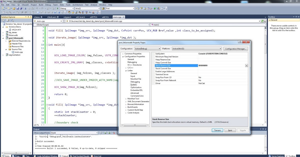Click the Configuration Manager button
Image resolution: width=300 pixels, height=157 pixels.
click(x=236, y=49)
